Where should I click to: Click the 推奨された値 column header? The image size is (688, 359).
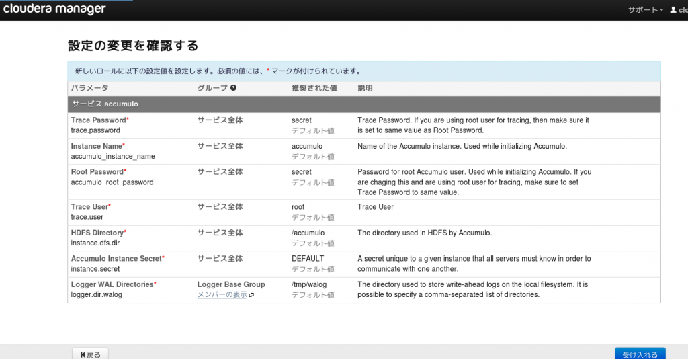[314, 88]
